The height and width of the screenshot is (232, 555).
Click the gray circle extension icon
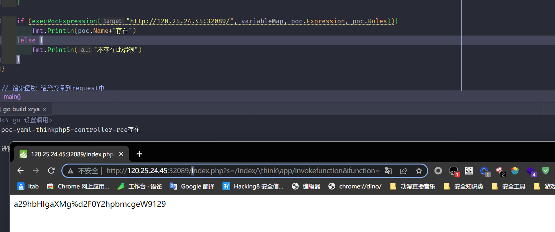click(438, 171)
